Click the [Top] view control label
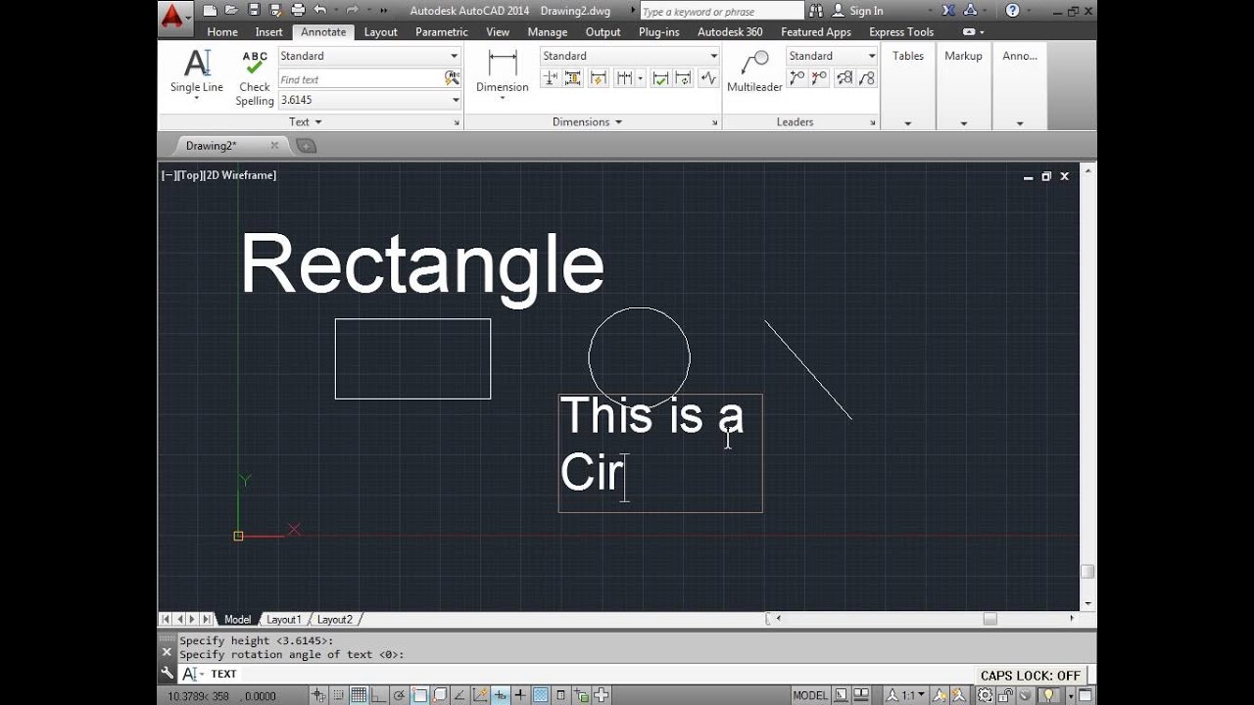The height and width of the screenshot is (705, 1254). point(190,175)
